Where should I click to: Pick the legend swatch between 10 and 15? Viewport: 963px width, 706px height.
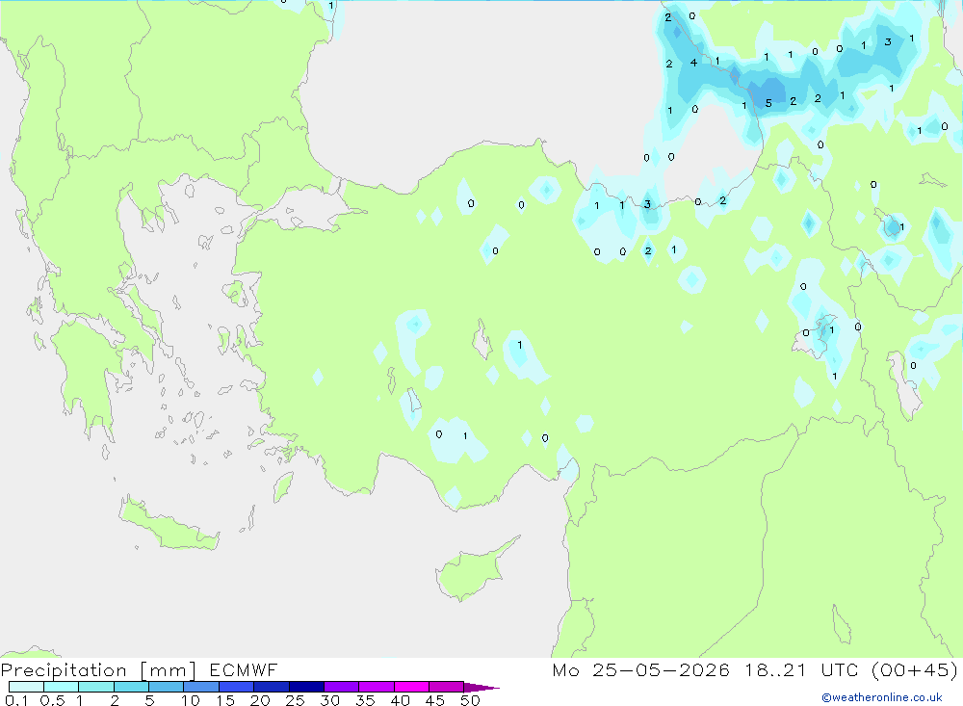click(201, 687)
